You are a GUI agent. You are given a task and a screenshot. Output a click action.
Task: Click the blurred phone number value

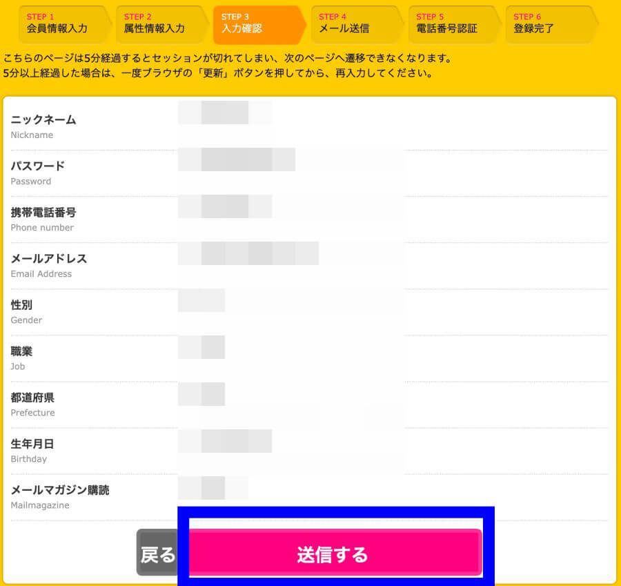(225, 206)
